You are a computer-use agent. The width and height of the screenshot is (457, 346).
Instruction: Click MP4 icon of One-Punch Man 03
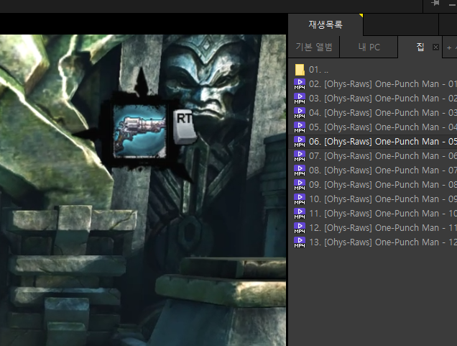tap(300, 113)
